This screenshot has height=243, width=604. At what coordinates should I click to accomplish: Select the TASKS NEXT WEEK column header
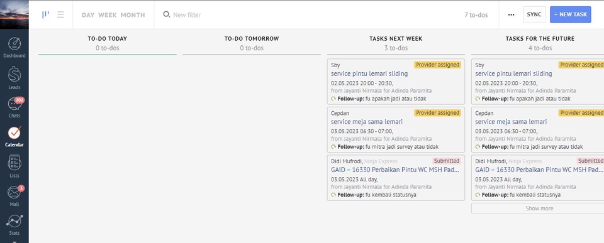(396, 38)
